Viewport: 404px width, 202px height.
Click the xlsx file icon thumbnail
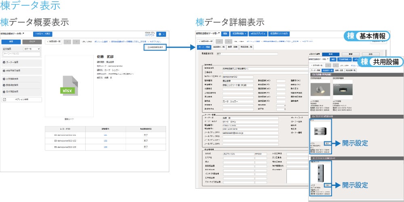pos(69,86)
